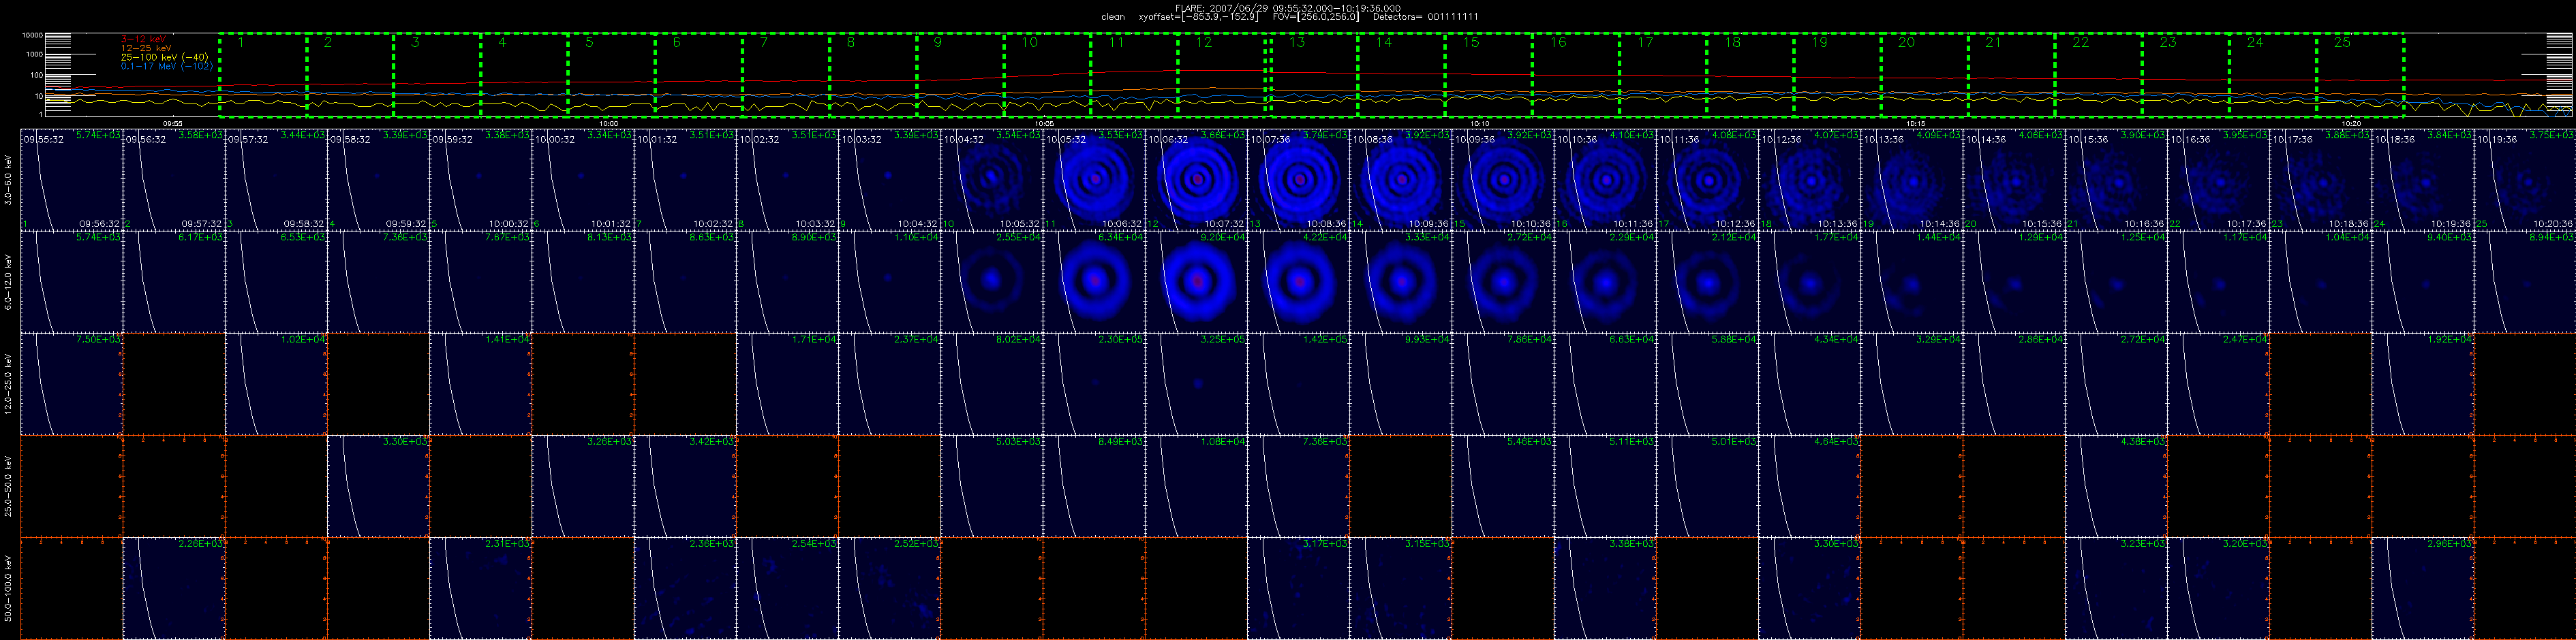Screen dimensions: 2576x640
Task: Open 3–6 keV image starting 10:10:36
Action: (1605, 180)
